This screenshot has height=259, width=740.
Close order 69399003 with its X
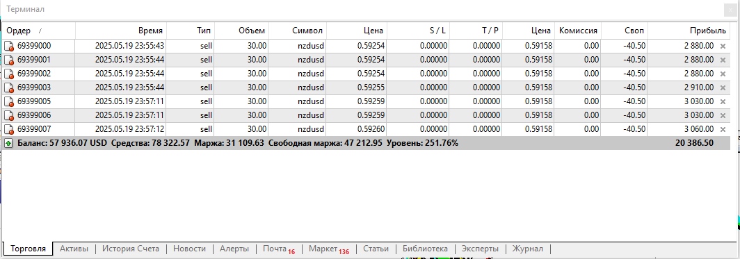point(723,87)
